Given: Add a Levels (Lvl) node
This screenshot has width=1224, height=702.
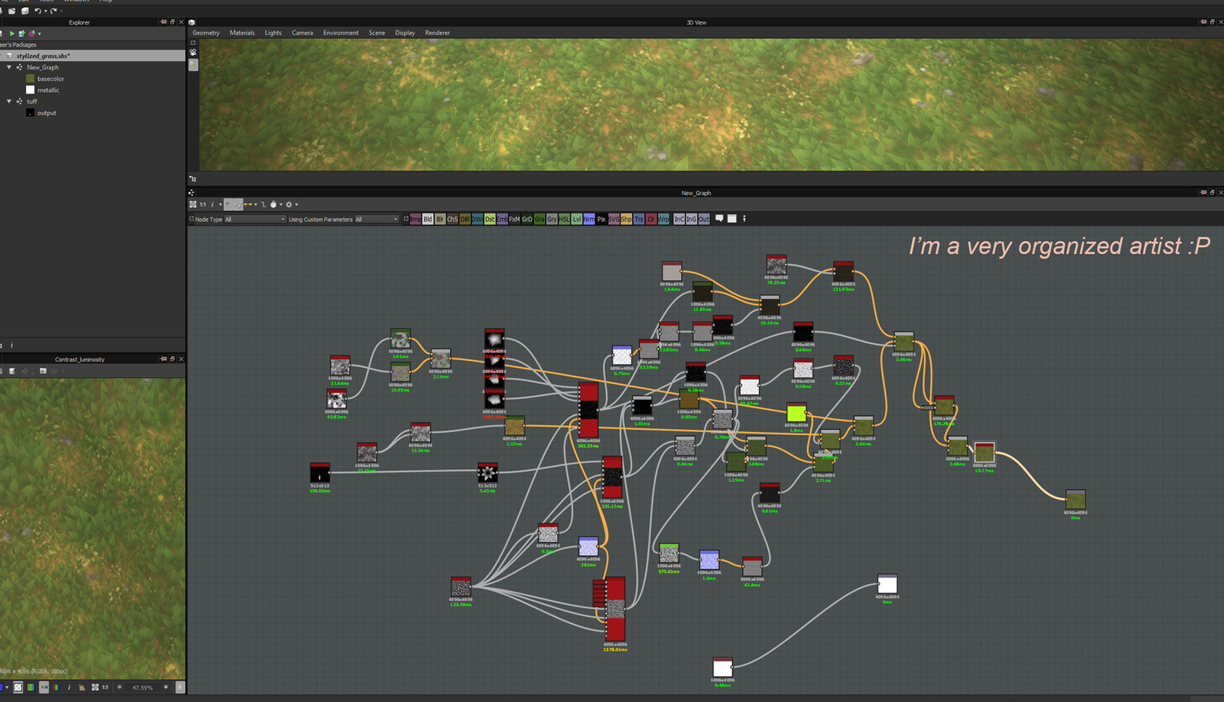Looking at the screenshot, I should 577,219.
